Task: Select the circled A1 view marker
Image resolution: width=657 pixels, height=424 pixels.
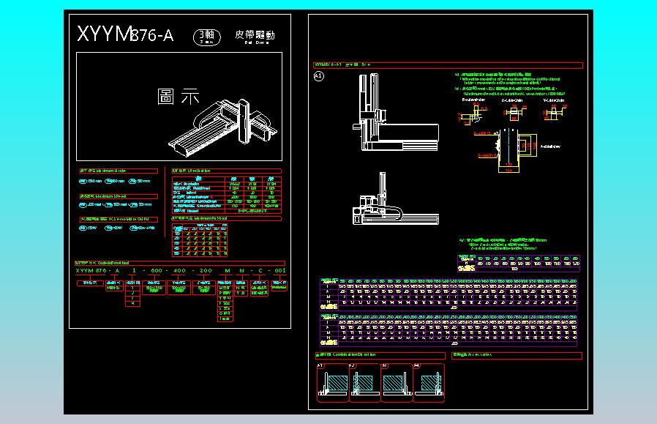Action: (318, 75)
